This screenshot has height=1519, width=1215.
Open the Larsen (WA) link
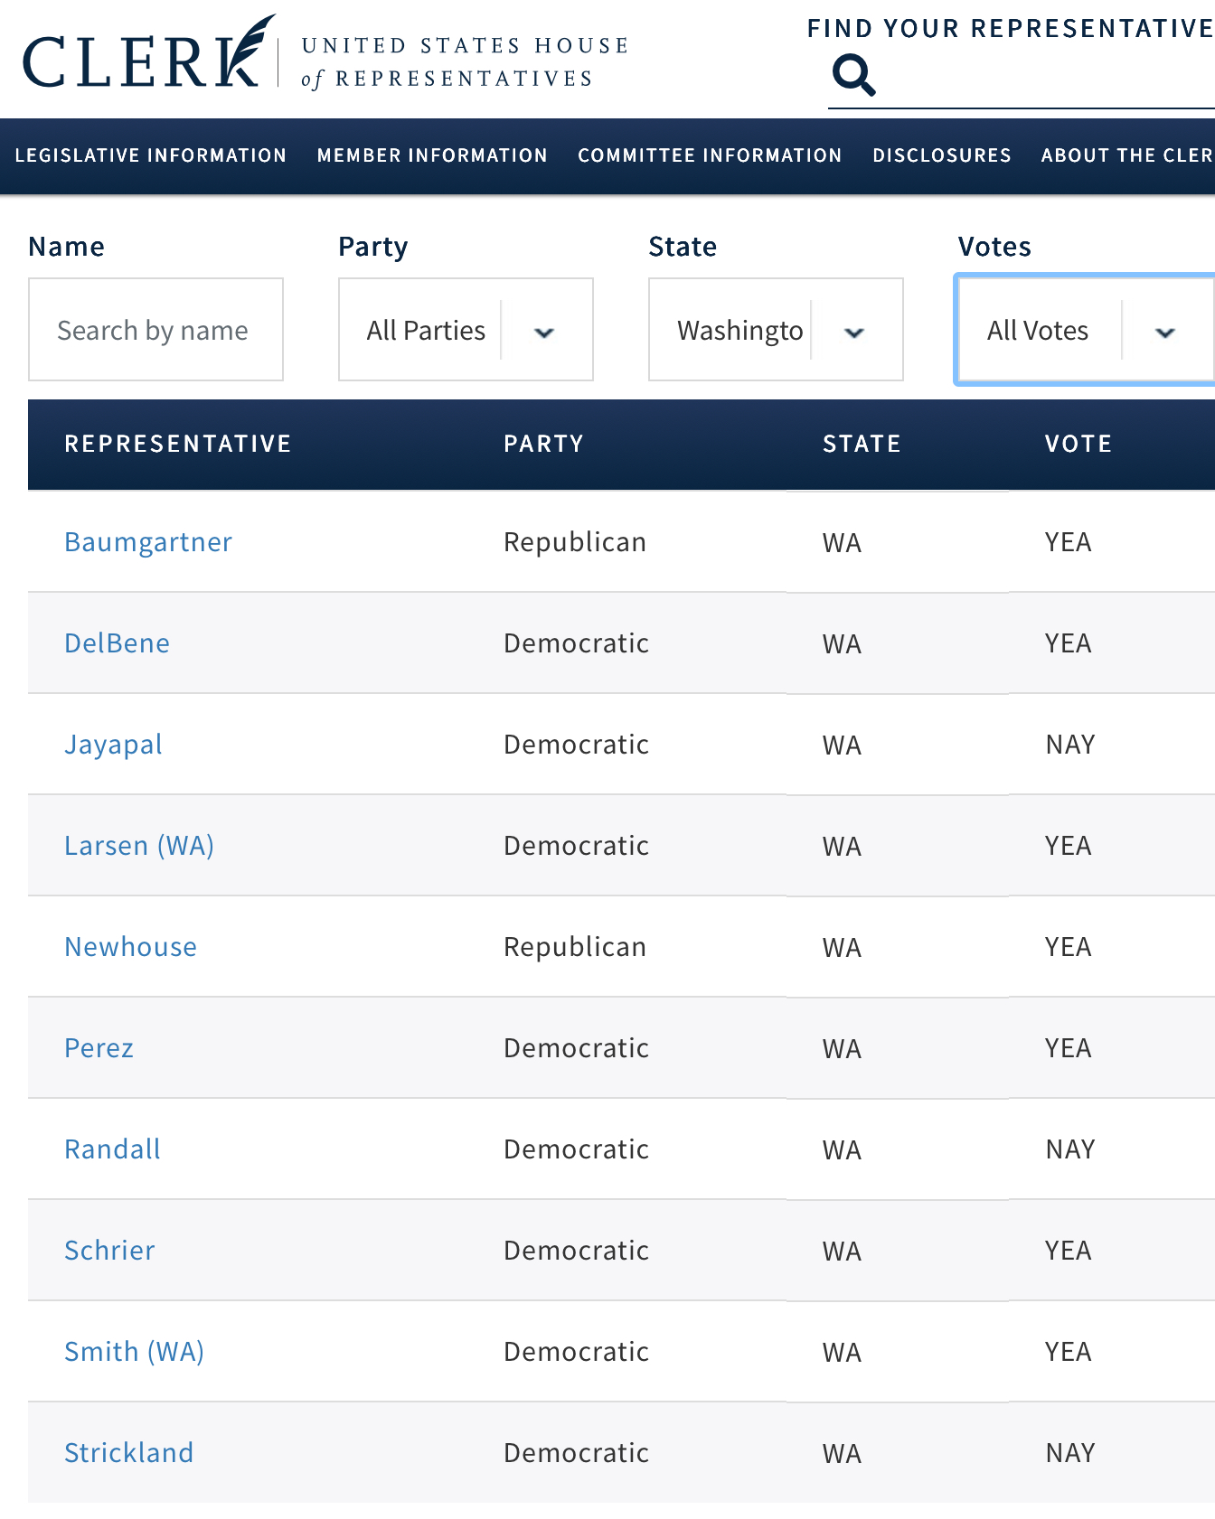click(139, 846)
